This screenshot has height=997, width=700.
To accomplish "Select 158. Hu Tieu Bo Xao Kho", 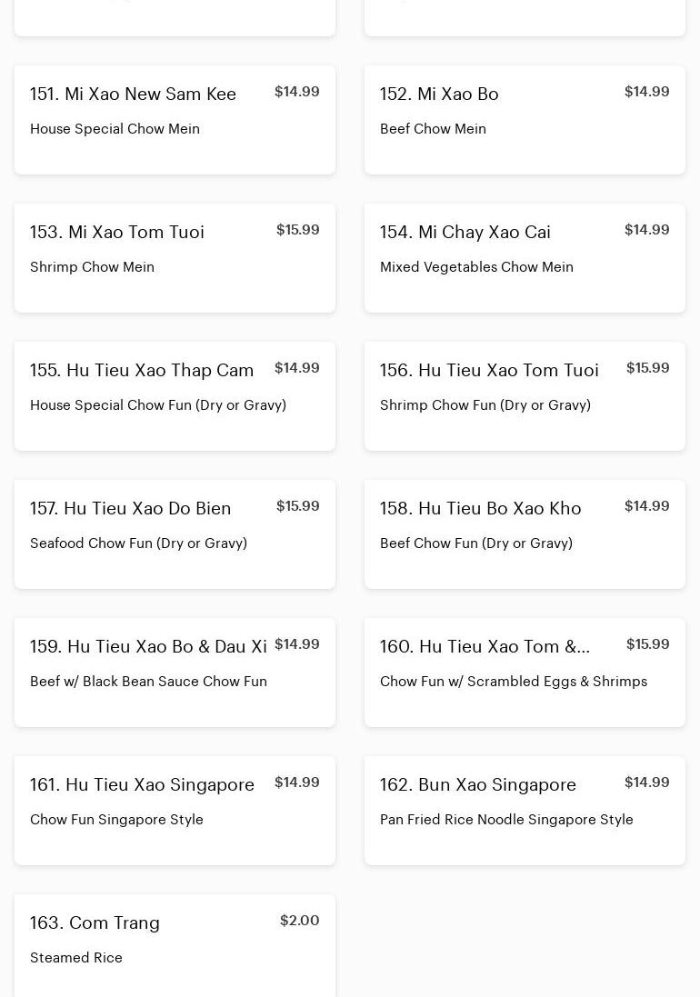I will [x=525, y=534].
